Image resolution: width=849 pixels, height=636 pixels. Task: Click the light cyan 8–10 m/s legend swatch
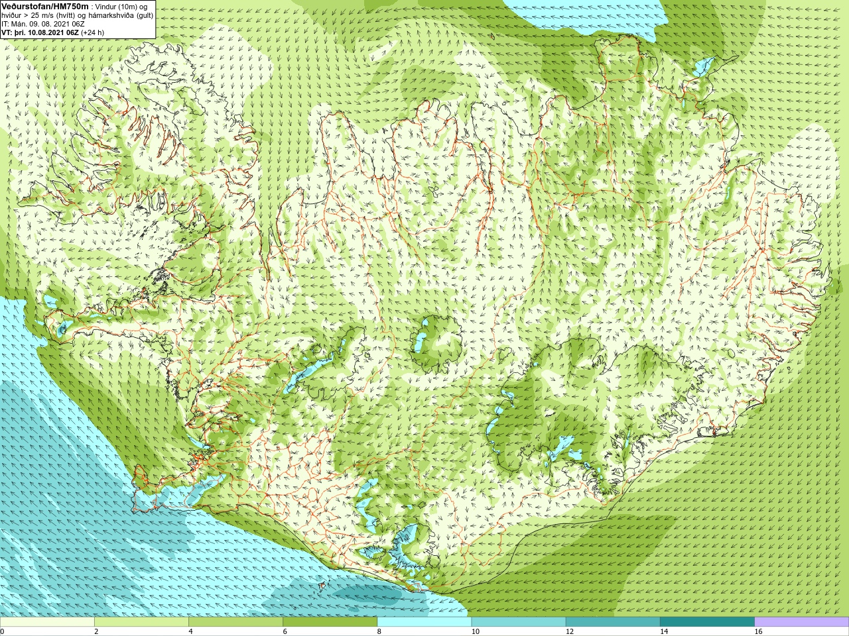point(424,622)
